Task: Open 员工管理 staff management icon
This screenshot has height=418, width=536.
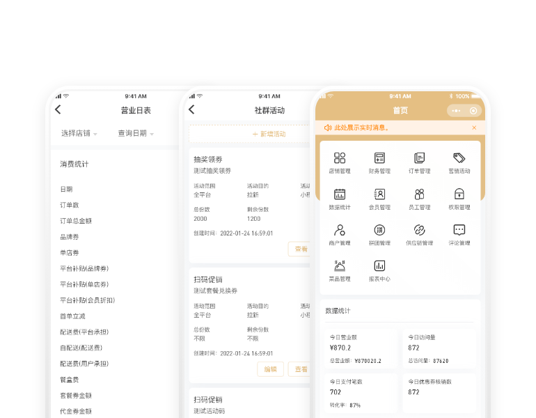Action: tap(419, 195)
